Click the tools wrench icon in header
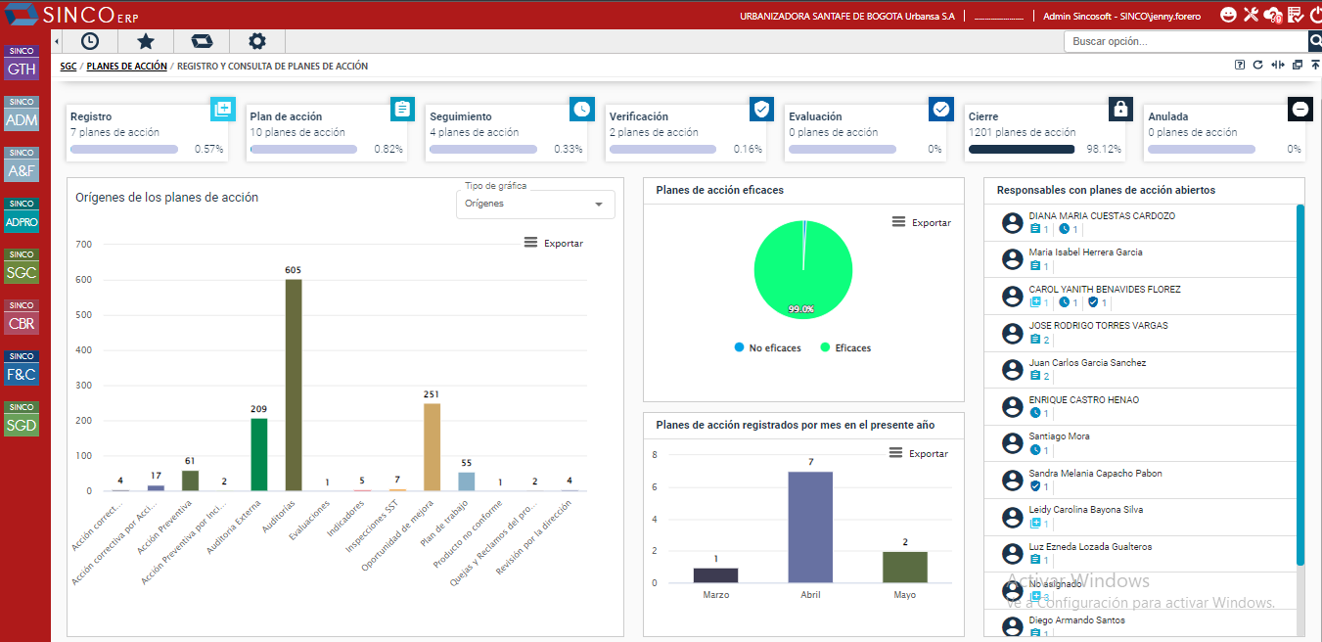Viewport: 1322px width, 642px height. tap(1251, 15)
